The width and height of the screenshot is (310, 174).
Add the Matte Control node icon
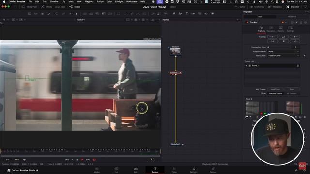point(104,14)
